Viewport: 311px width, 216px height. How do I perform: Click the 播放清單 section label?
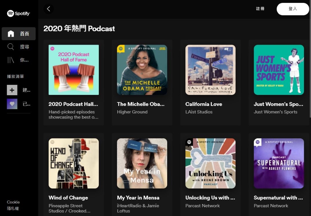16,76
